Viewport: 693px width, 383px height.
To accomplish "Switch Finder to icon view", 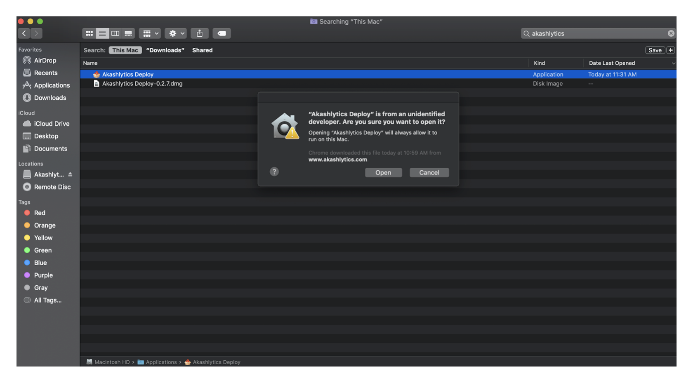I will 89,33.
